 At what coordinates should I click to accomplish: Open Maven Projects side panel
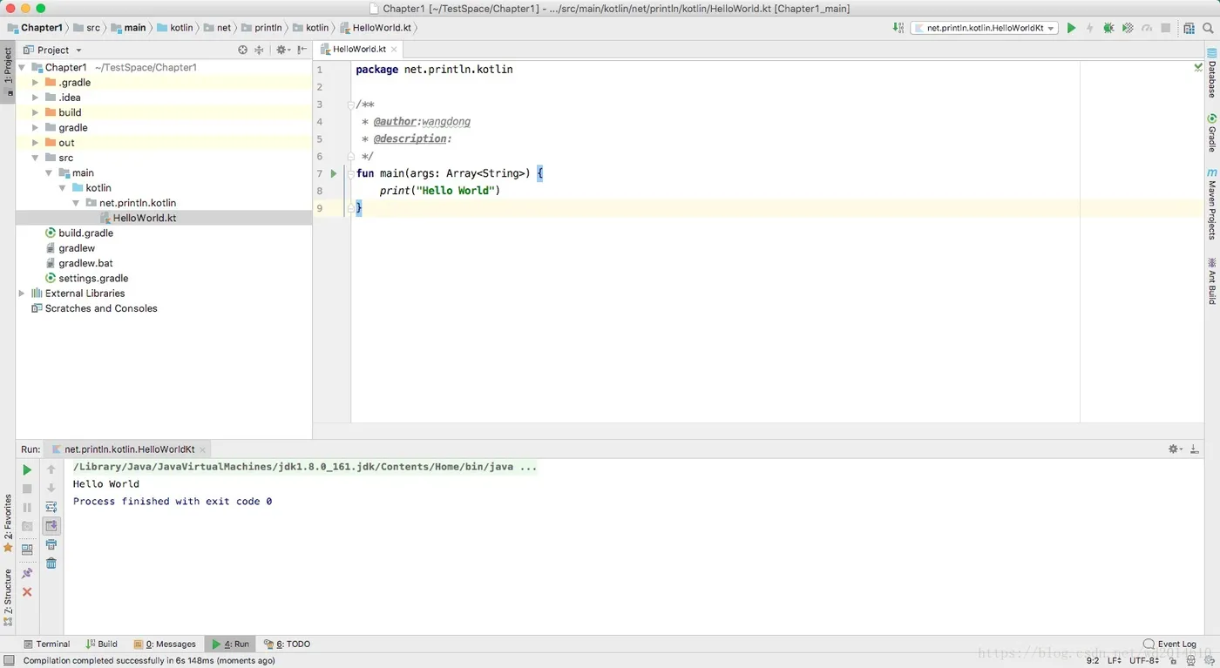coord(1211,205)
